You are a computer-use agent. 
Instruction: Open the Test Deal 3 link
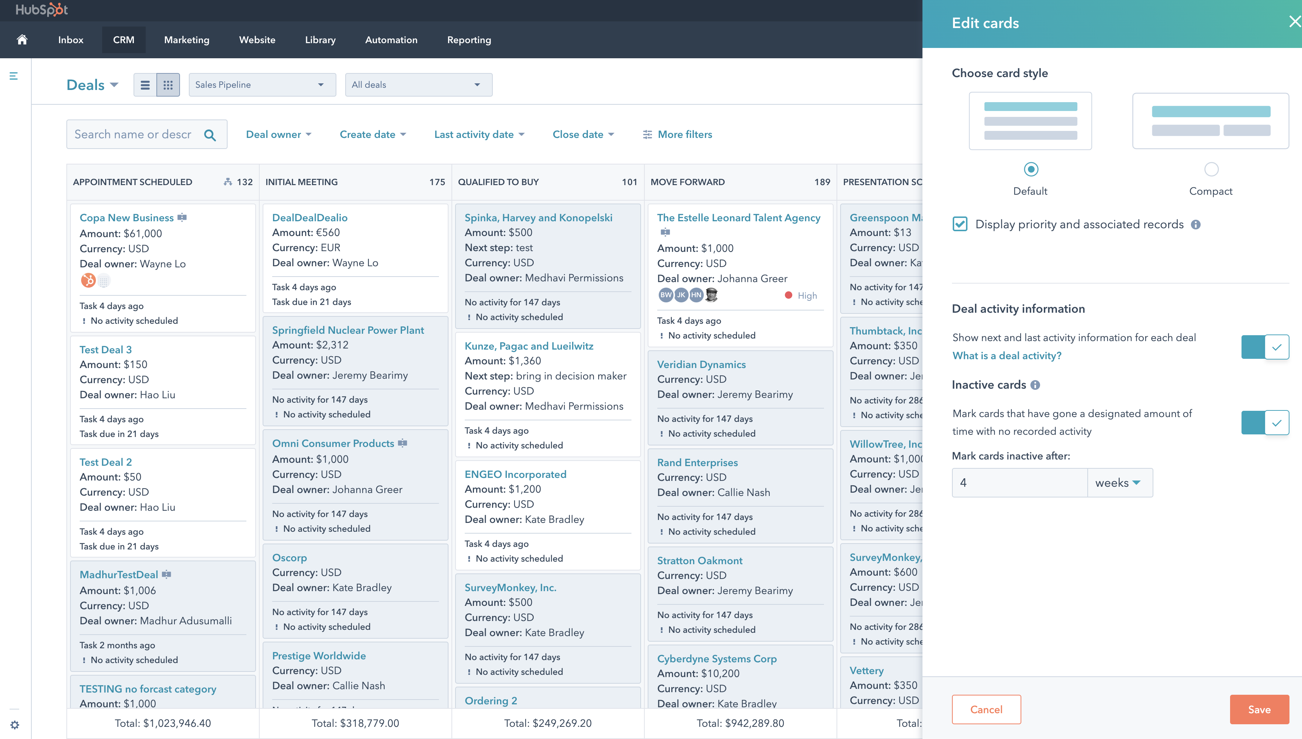coord(105,350)
